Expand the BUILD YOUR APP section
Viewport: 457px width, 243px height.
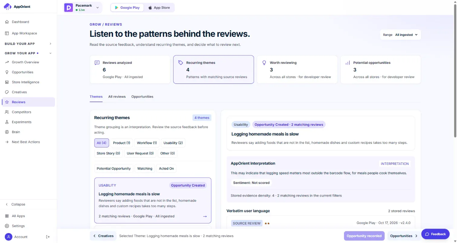tap(28, 44)
